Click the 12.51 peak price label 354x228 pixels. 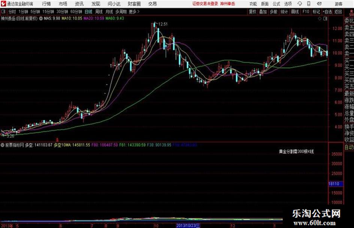point(163,24)
